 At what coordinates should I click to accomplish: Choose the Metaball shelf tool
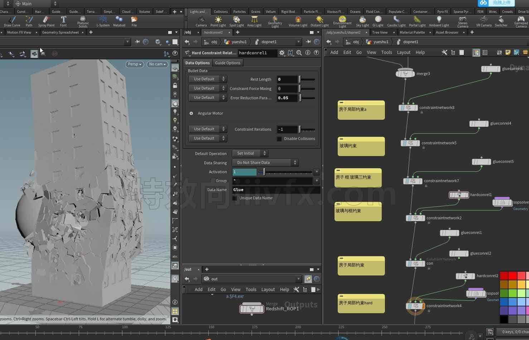[119, 21]
